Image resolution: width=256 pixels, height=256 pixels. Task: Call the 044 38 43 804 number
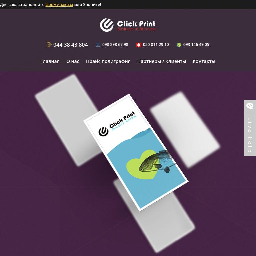71,45
